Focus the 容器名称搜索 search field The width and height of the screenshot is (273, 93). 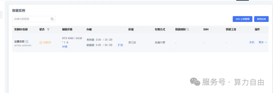(34, 19)
